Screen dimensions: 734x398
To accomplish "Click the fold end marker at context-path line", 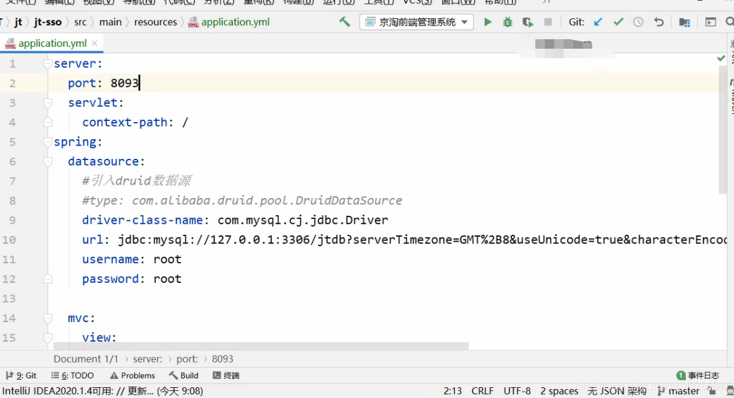I will point(47,122).
